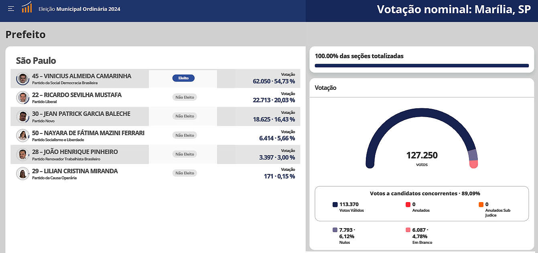Click the pink Em Branco swatch
This screenshot has height=253, width=538.
coord(408,230)
